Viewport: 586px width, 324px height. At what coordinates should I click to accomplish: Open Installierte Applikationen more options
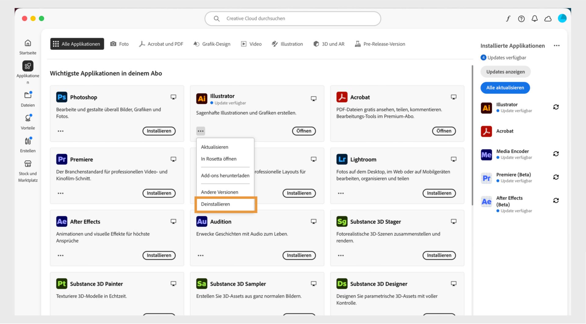click(557, 46)
